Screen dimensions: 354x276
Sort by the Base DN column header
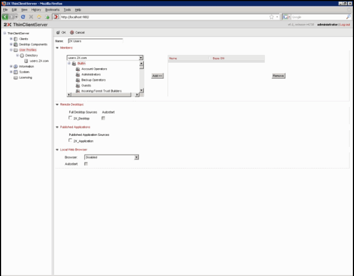218,58
